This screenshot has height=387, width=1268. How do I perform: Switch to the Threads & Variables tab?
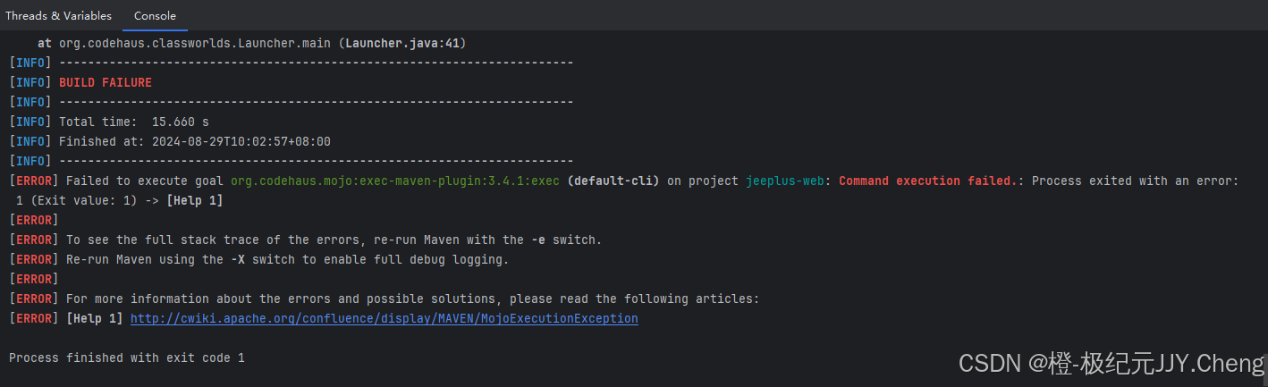[59, 15]
